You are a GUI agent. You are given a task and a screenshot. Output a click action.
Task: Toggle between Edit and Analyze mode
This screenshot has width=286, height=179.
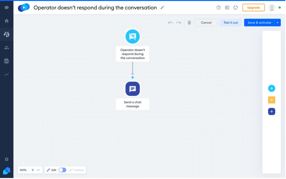pos(62,170)
